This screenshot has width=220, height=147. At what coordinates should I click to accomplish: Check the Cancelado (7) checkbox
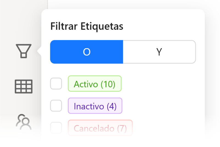pyautogui.click(x=56, y=128)
